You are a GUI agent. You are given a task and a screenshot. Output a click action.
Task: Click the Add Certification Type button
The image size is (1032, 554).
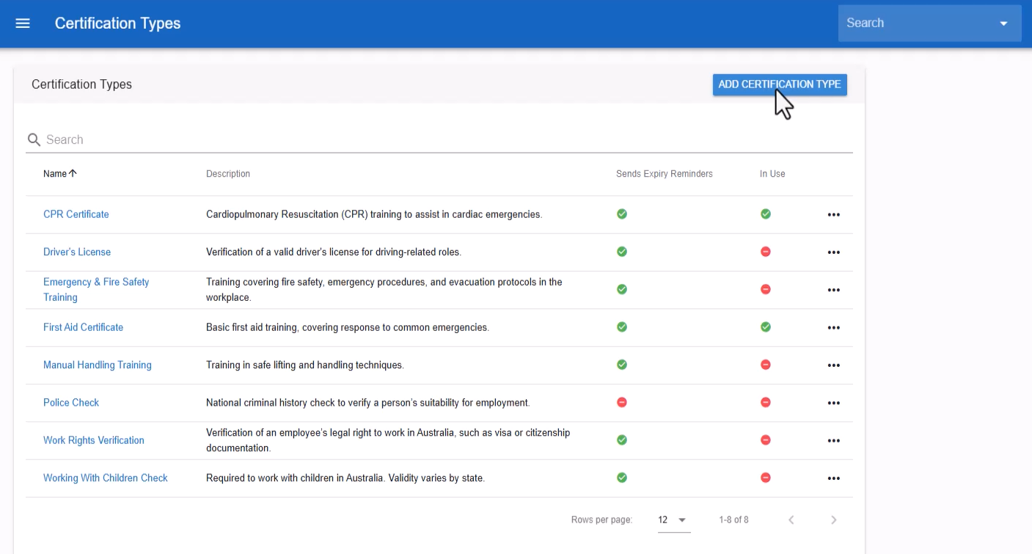(780, 84)
